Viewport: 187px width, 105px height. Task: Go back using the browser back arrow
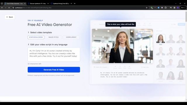coord(2,8)
